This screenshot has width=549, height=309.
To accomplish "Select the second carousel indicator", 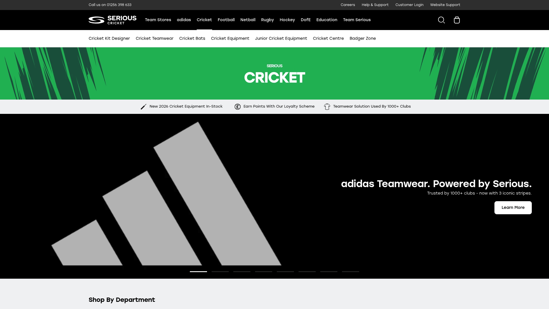I will [x=220, y=272].
